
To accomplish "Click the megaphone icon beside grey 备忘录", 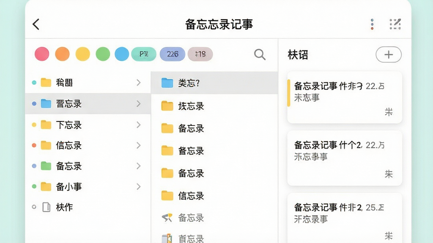I will pyautogui.click(x=167, y=218).
